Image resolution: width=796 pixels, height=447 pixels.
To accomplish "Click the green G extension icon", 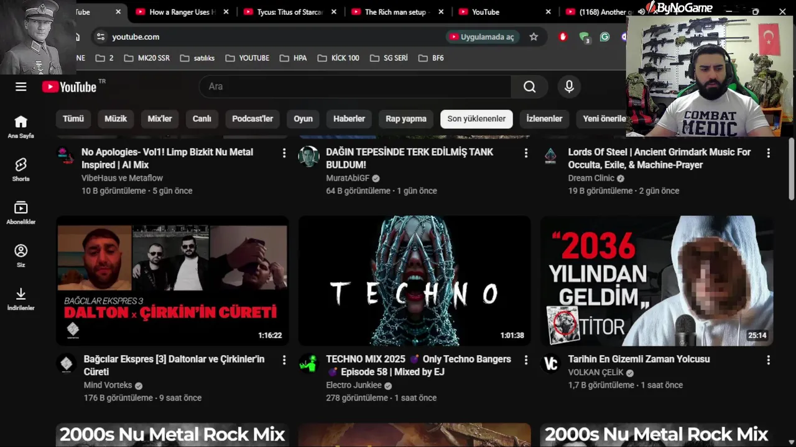I will pyautogui.click(x=604, y=37).
